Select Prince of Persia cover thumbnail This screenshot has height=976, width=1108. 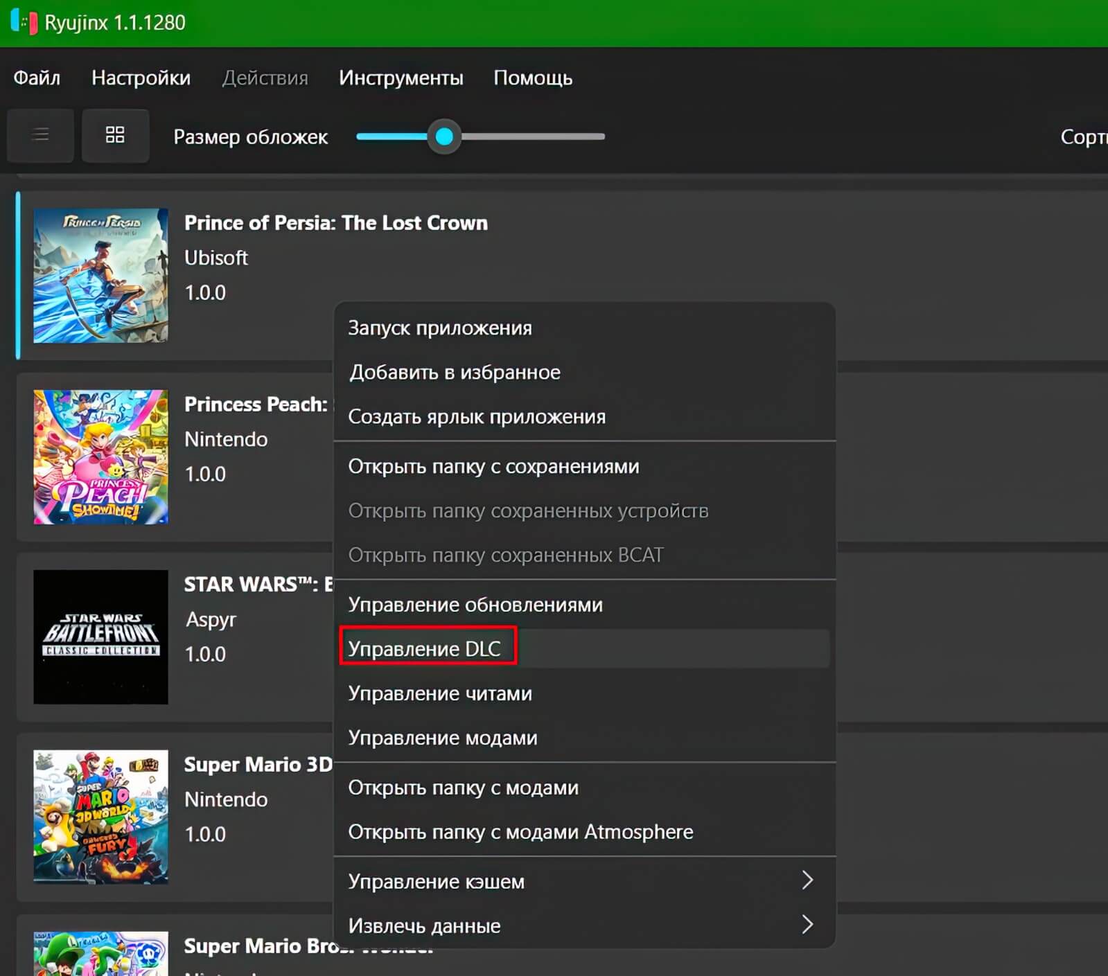pos(100,276)
